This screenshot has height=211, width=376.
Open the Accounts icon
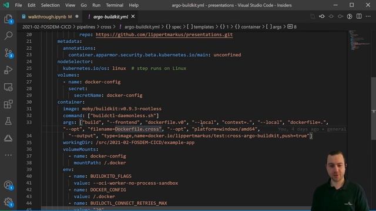click(8, 185)
